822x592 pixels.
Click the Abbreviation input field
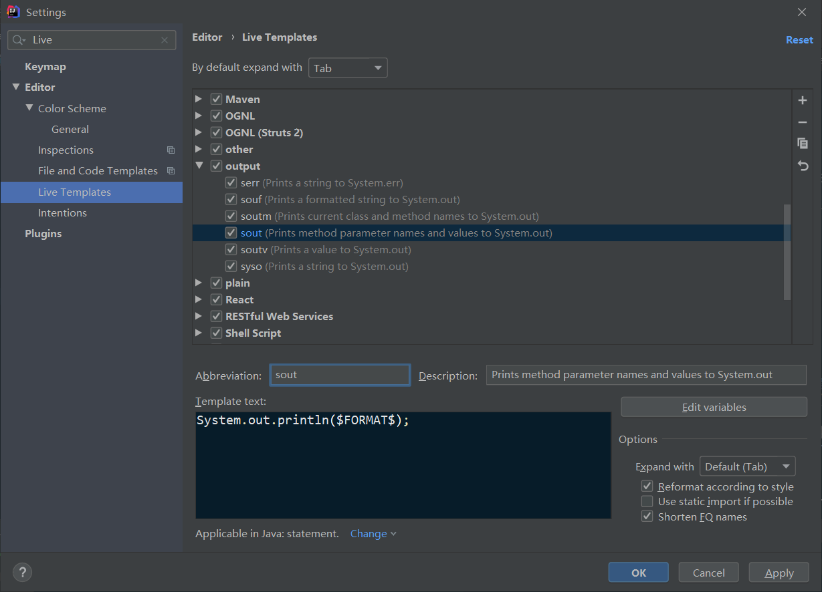click(x=340, y=375)
